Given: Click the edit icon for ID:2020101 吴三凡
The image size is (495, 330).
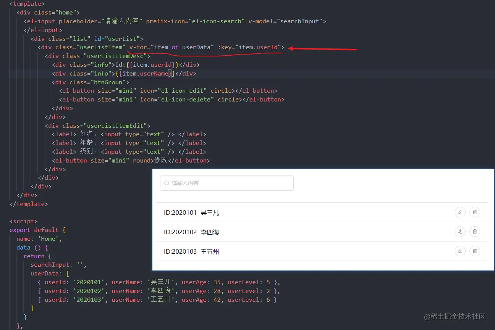Looking at the screenshot, I should [x=460, y=212].
